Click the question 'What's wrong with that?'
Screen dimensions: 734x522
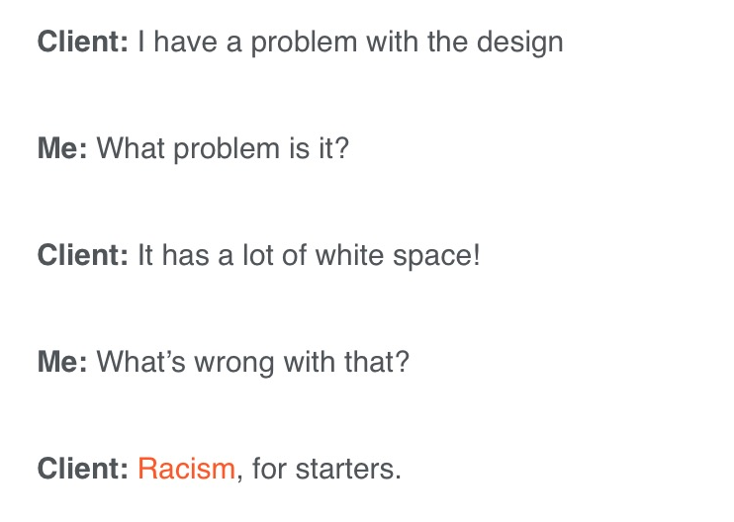[253, 363]
